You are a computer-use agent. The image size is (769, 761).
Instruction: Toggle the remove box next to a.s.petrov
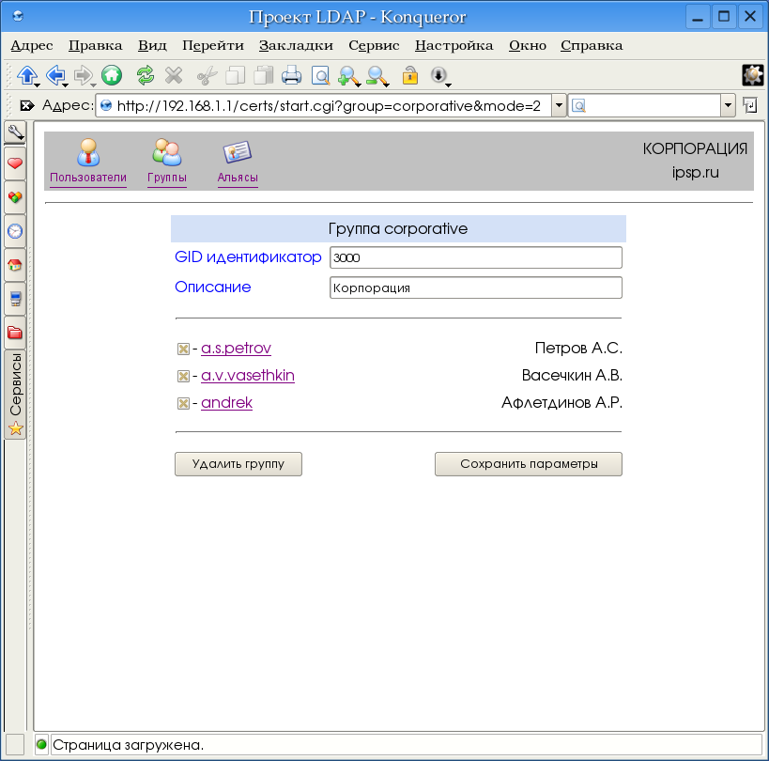(x=183, y=349)
